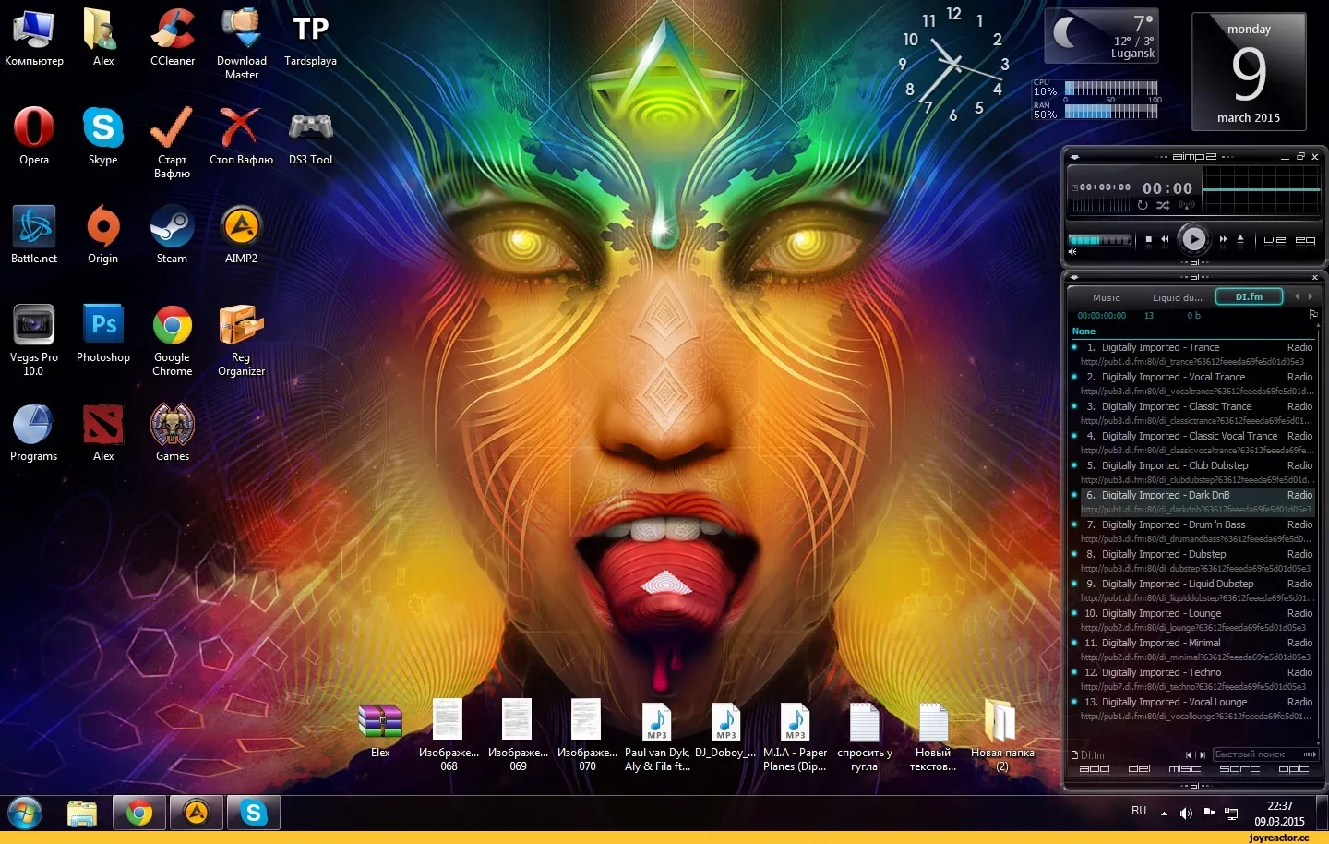Show hidden tray icons arrow

[x=1165, y=814]
